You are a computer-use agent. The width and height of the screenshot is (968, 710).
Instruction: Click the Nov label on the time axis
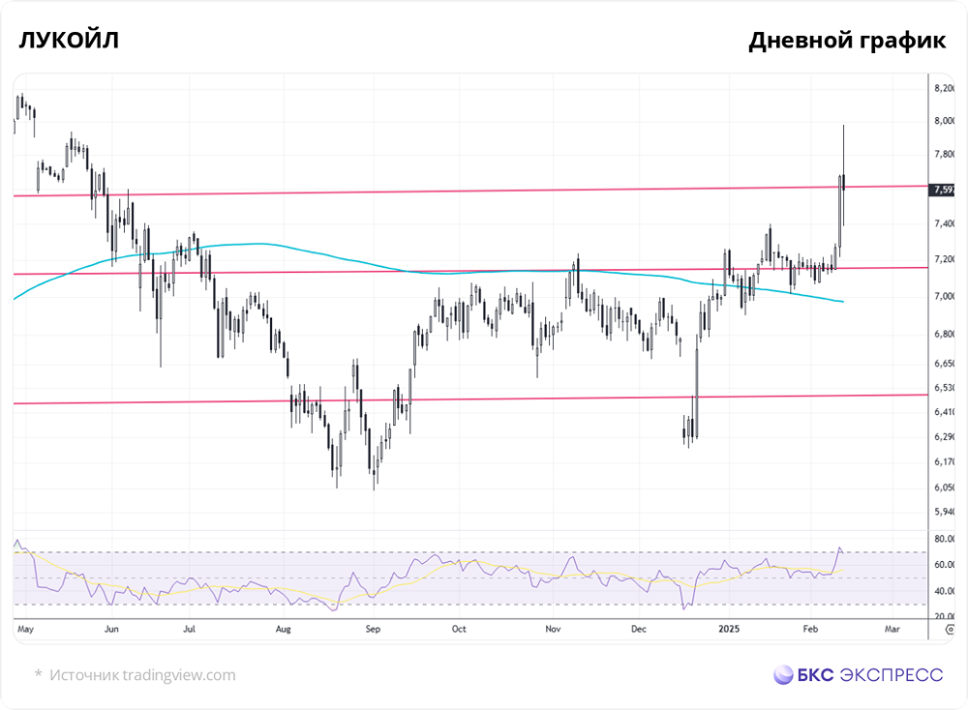click(x=553, y=629)
